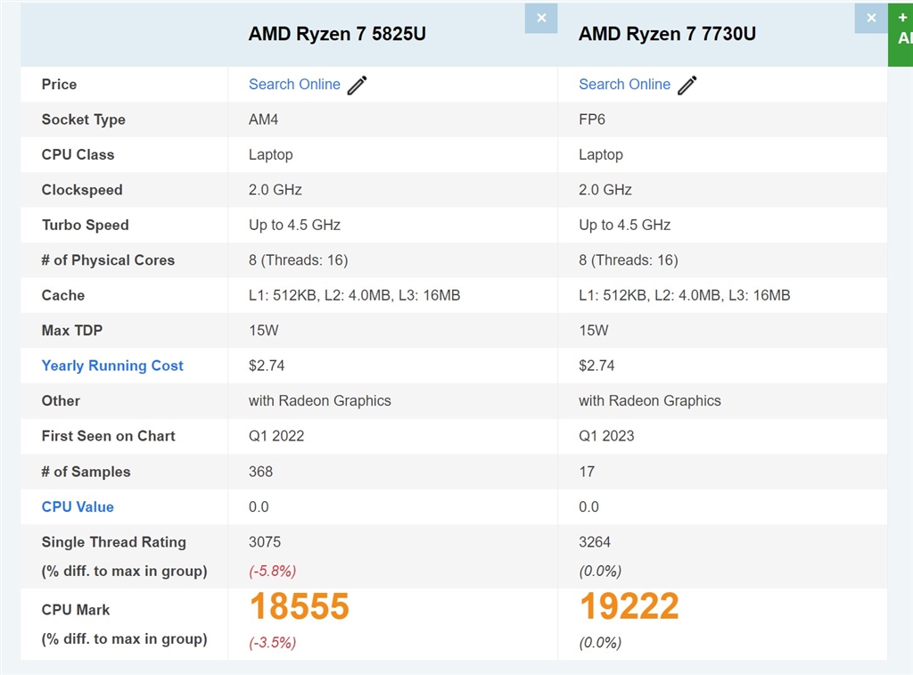Click the AM4 socket type value
The width and height of the screenshot is (913, 675).
click(264, 119)
